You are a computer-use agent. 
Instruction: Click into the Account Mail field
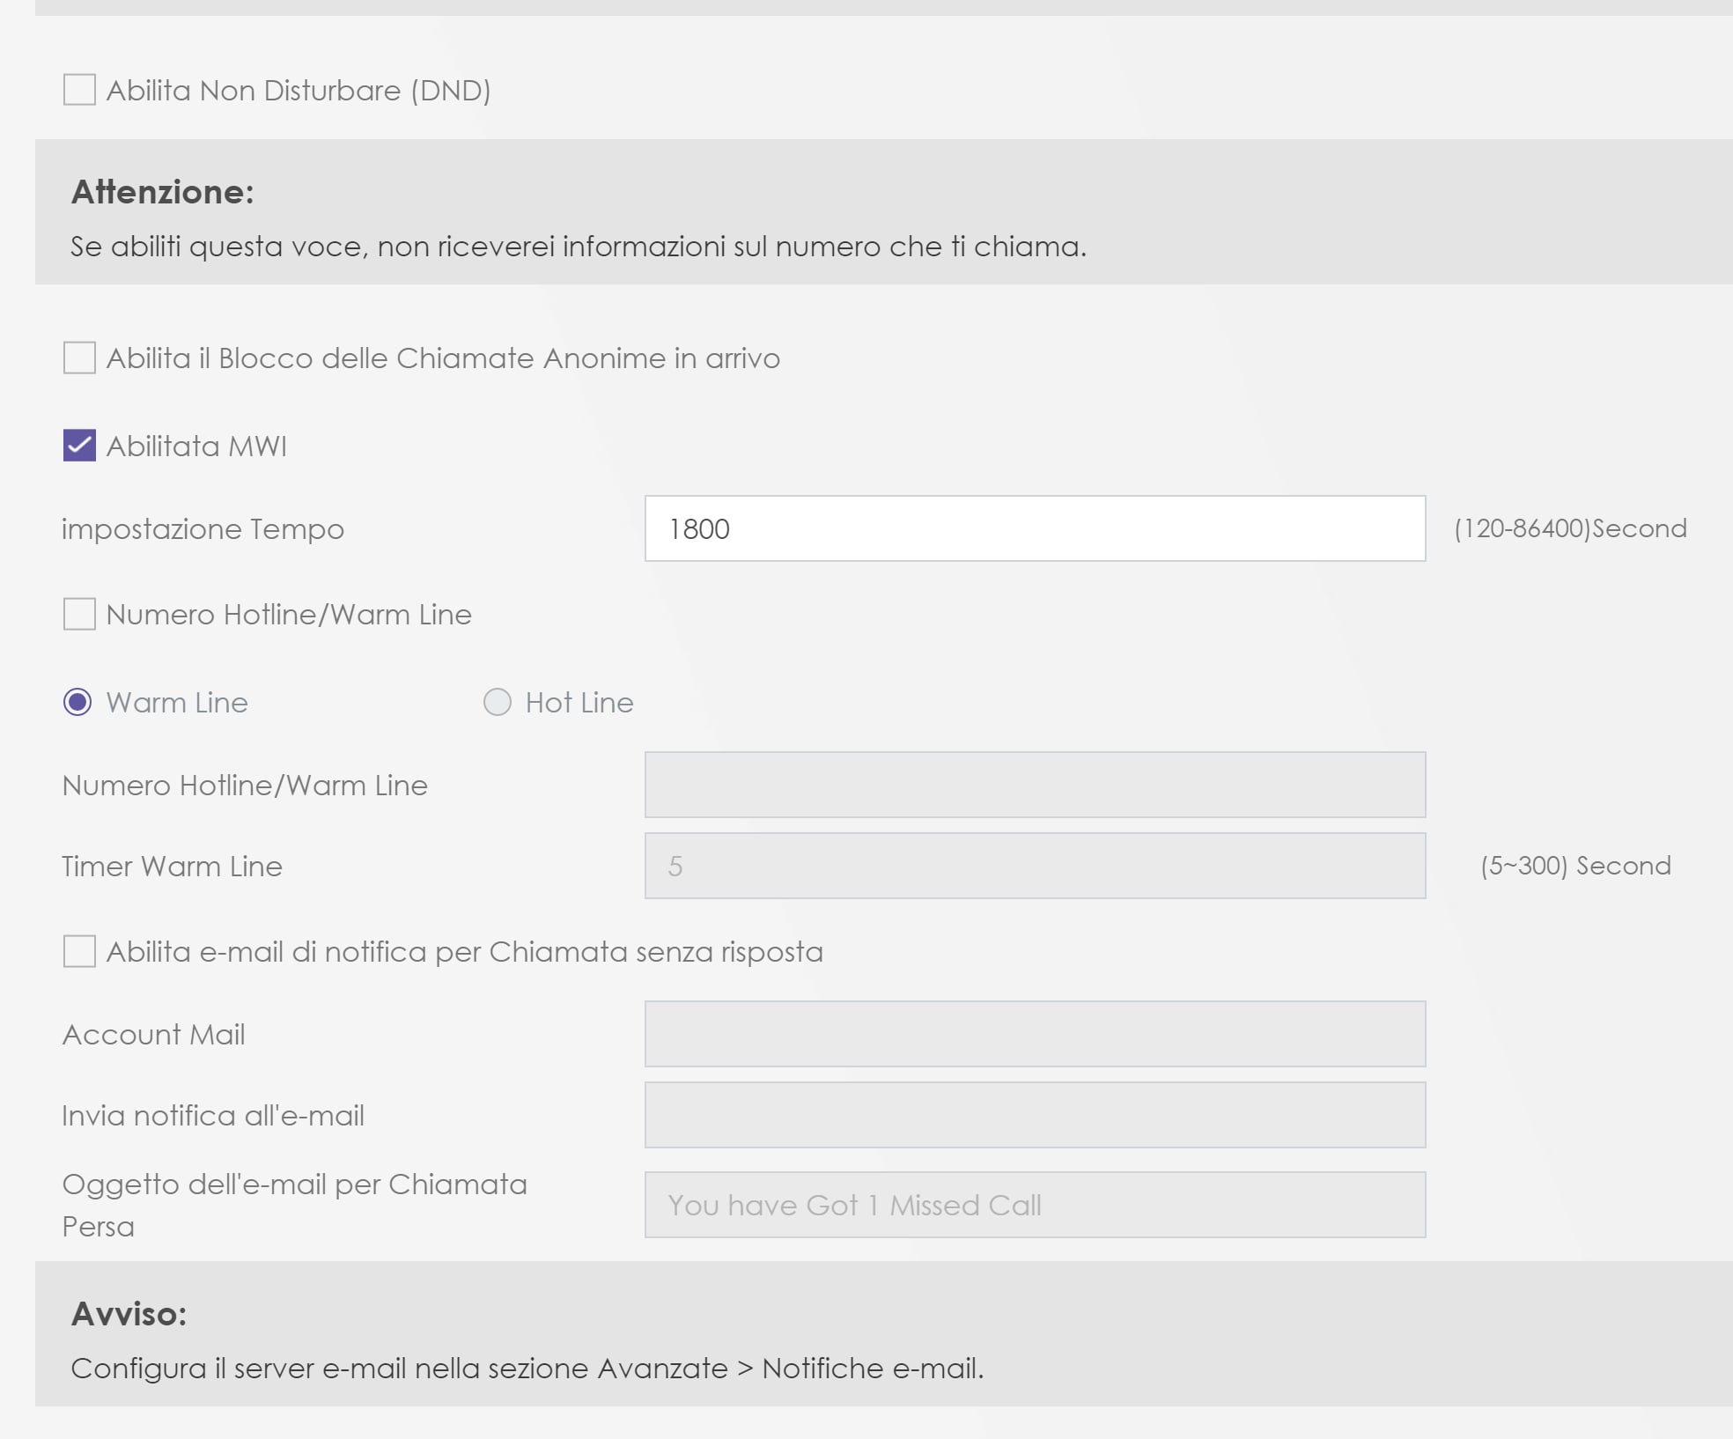coord(1035,1034)
